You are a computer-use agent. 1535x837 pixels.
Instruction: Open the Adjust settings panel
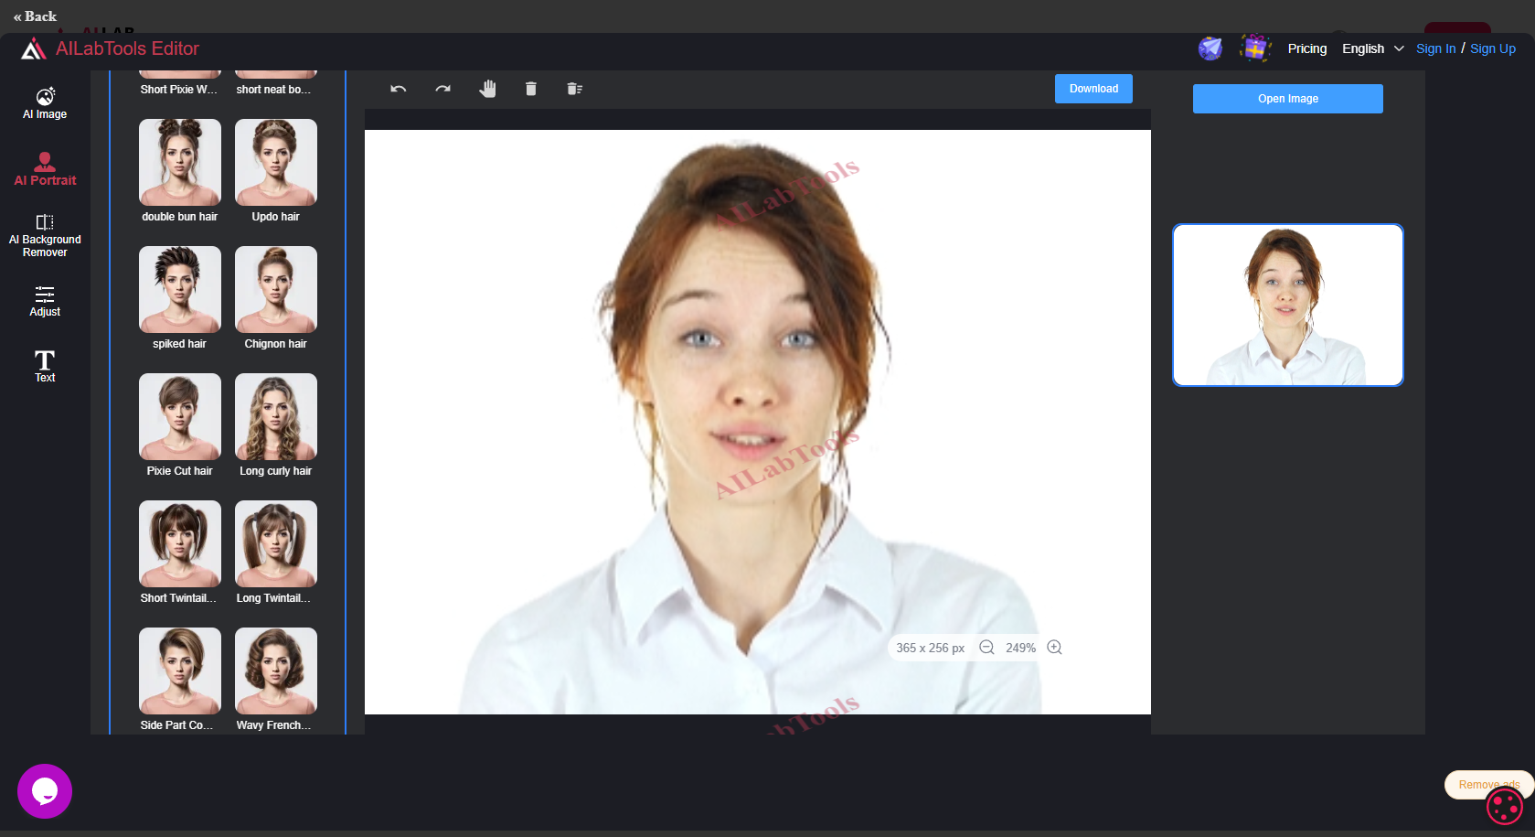pyautogui.click(x=45, y=301)
